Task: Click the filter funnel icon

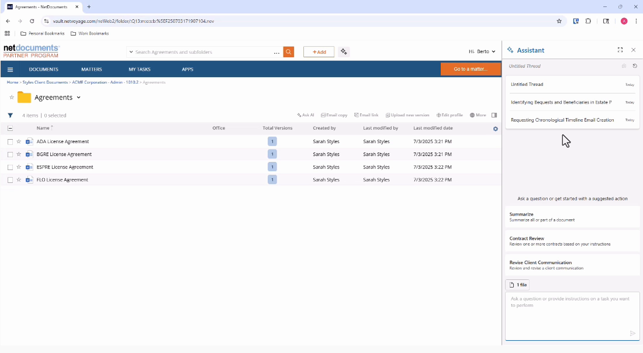Action: click(x=11, y=116)
